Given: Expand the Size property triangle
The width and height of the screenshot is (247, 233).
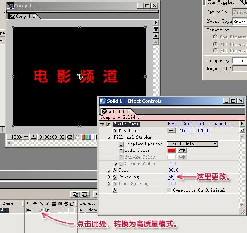Looking at the screenshot, I should click(109, 170).
